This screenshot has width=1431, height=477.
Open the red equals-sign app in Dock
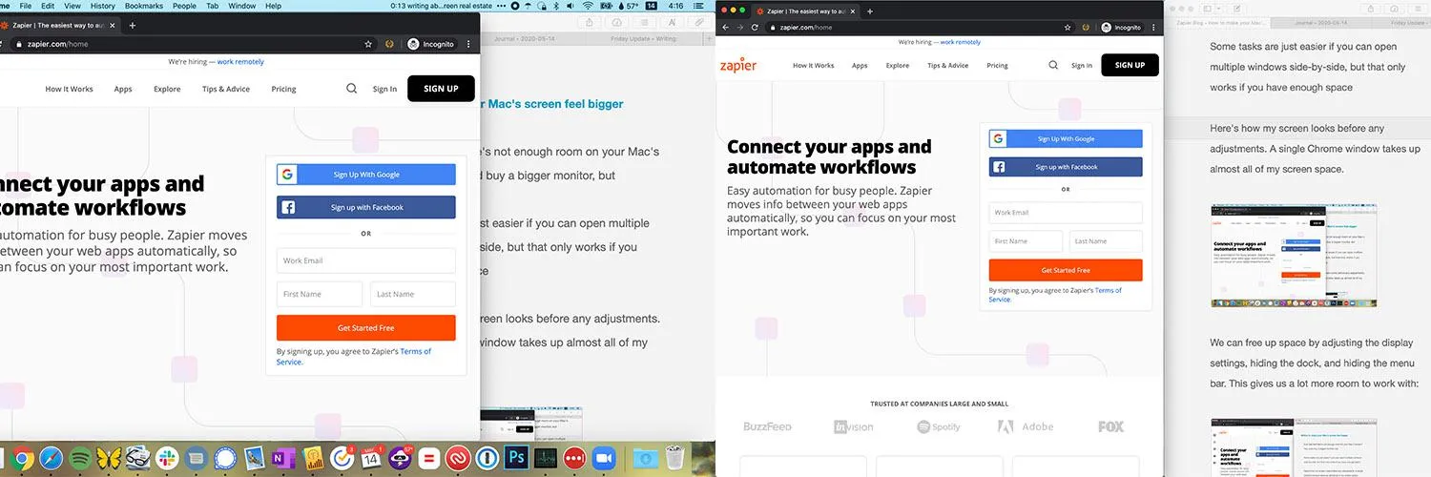(428, 459)
